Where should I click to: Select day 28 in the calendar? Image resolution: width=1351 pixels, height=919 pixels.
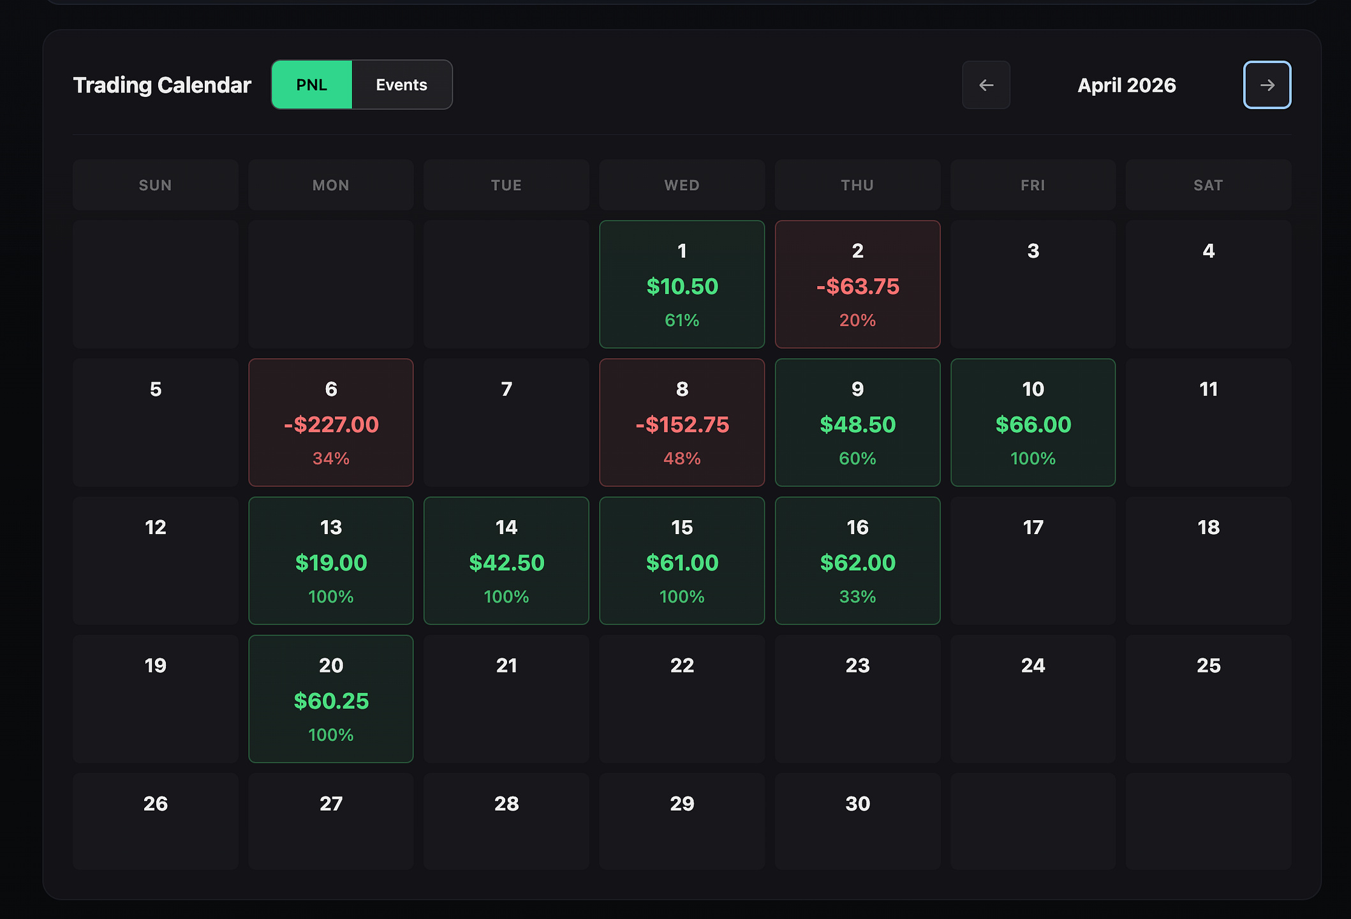coord(506,821)
